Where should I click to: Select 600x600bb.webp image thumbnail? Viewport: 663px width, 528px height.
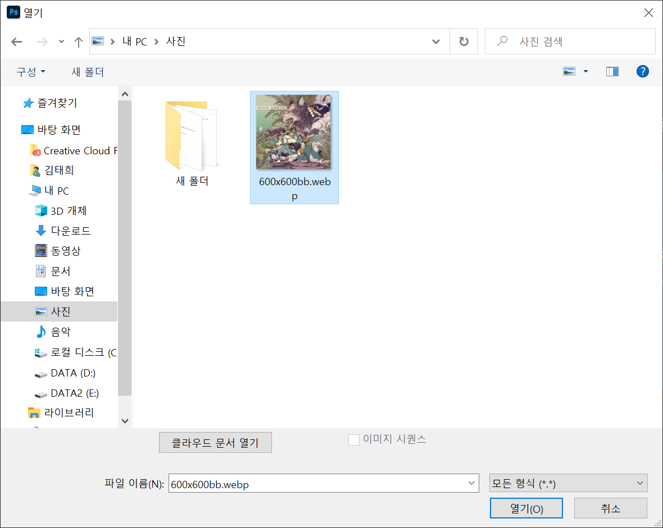click(294, 148)
